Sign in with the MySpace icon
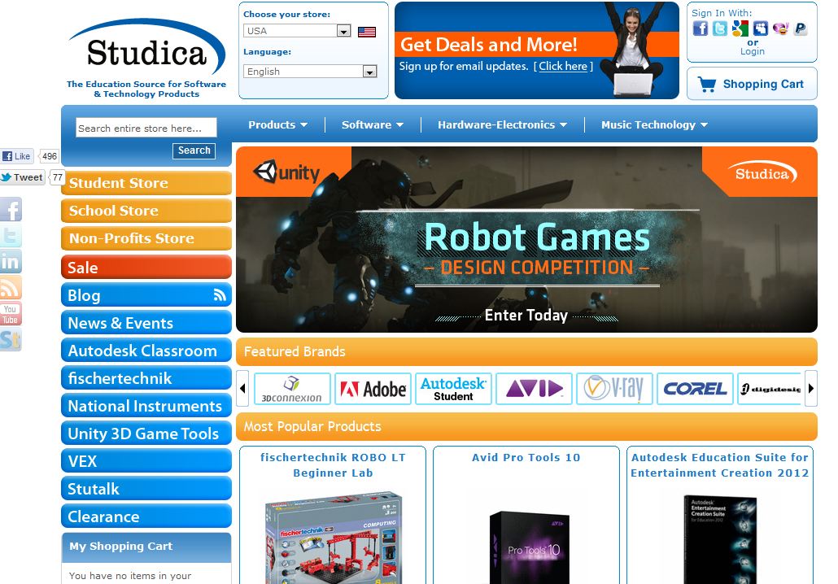This screenshot has height=584, width=838. click(760, 28)
